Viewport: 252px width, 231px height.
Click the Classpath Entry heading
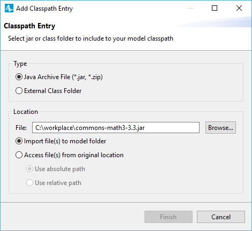(x=29, y=26)
